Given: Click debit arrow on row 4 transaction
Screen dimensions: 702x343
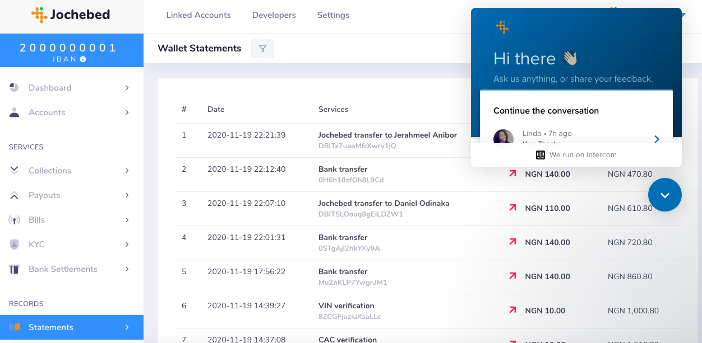Looking at the screenshot, I should 512,242.
